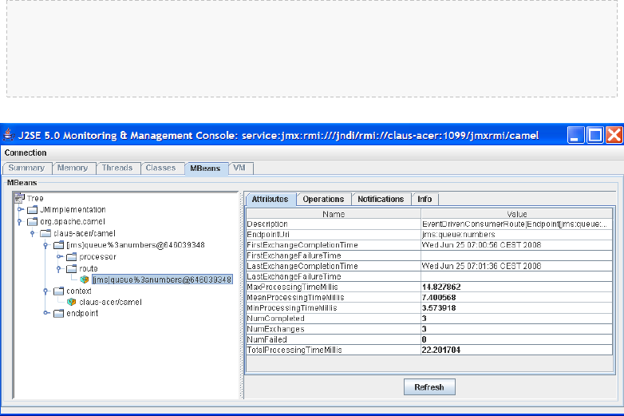Click the [jms]queue%3anumbers folder icon
This screenshot has width=624, height=416.
click(58, 245)
